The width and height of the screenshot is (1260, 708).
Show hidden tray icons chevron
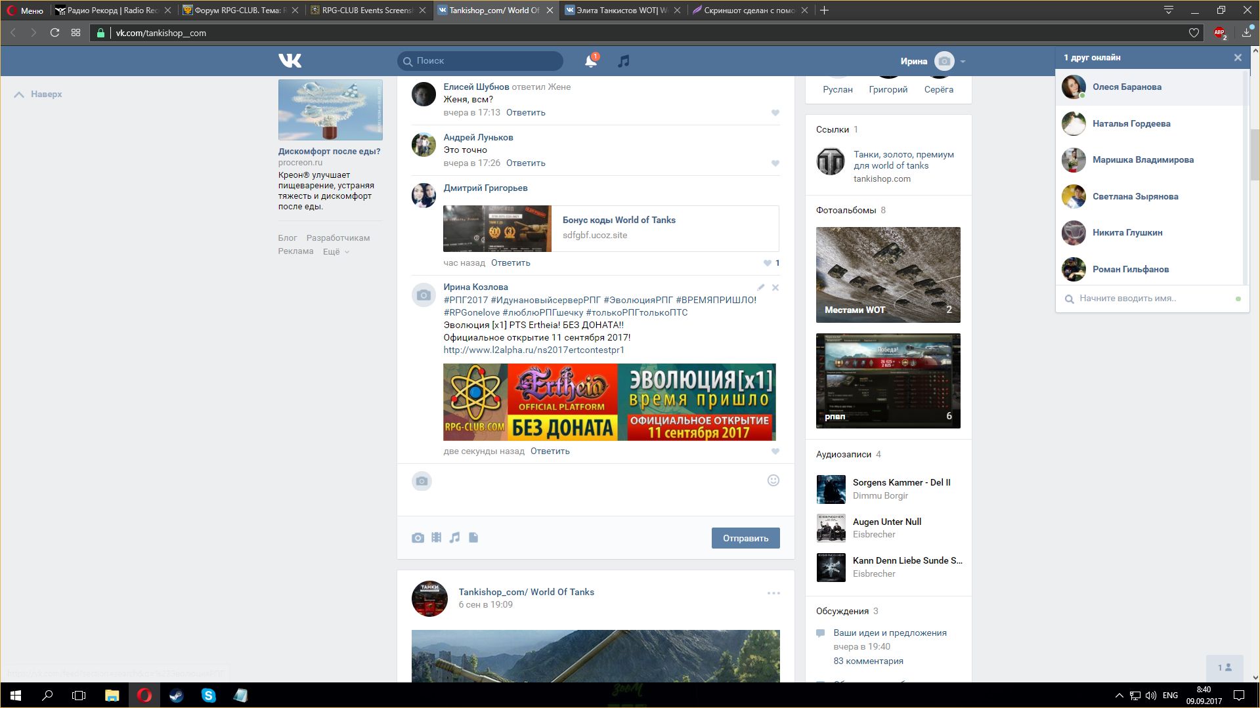point(1119,696)
